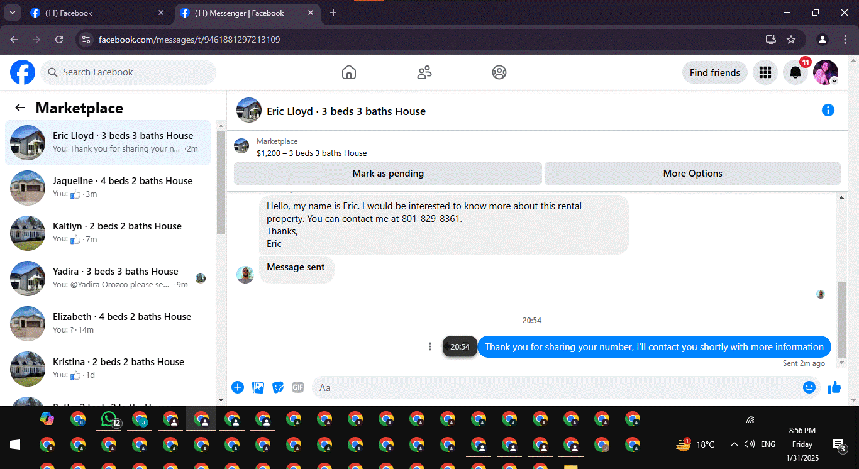This screenshot has height=469, width=859.
Task: Open the Facebook home logo
Action: 23,72
